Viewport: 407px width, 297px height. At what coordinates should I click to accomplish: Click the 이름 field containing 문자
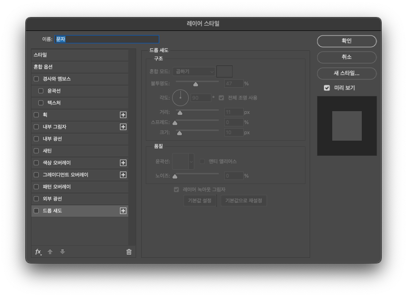pos(106,39)
